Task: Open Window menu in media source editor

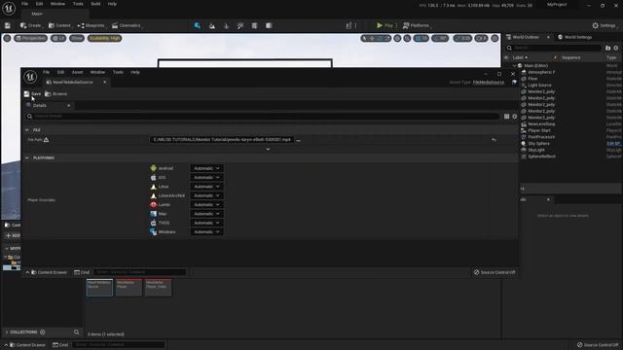Action: (x=97, y=72)
